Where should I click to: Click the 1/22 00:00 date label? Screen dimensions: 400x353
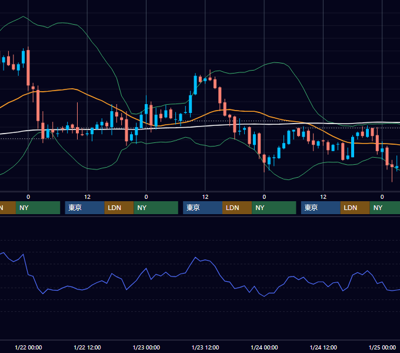[28, 347]
